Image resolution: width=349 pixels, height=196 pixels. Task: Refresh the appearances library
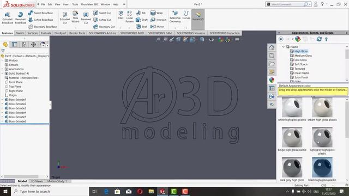pos(319,39)
